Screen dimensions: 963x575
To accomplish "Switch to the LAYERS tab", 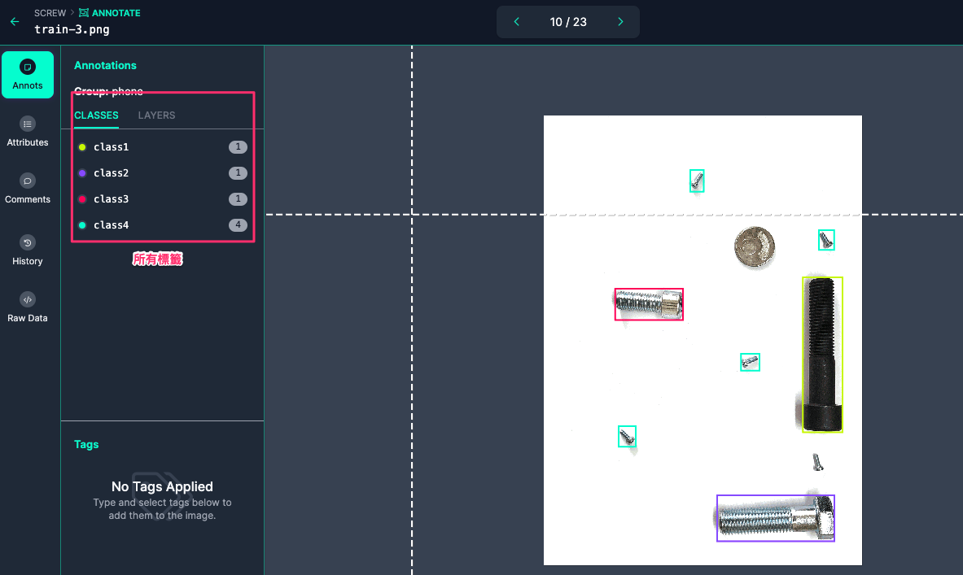I will [x=156, y=115].
